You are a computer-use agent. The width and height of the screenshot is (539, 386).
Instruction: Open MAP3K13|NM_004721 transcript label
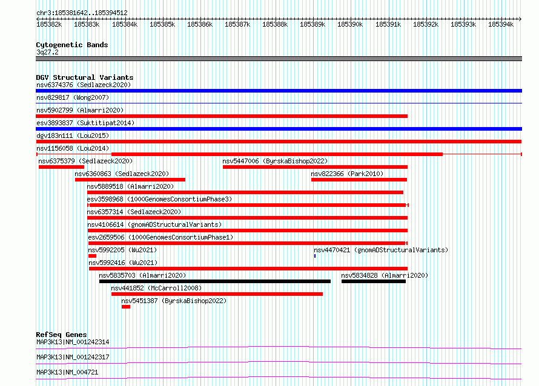[x=67, y=372]
